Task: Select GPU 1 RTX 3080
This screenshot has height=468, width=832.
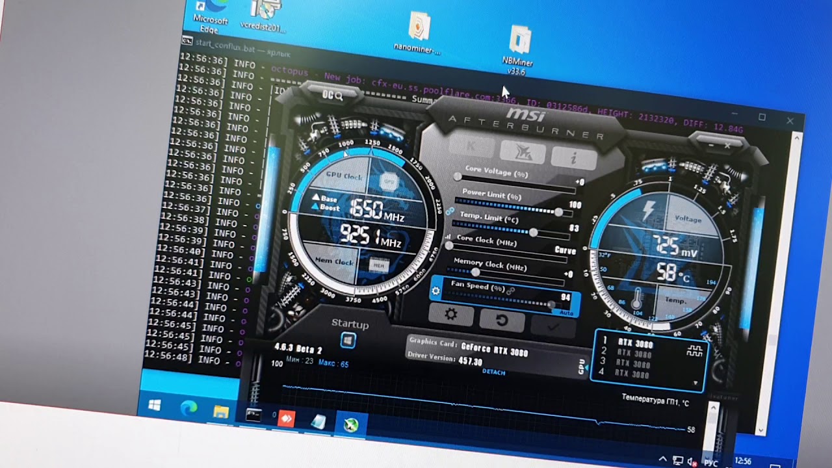Action: [x=629, y=343]
